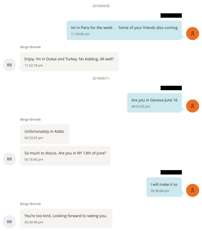Click the 2019/05/11 date separator
Image resolution: width=202 pixels, height=231 pixels.
101,78
